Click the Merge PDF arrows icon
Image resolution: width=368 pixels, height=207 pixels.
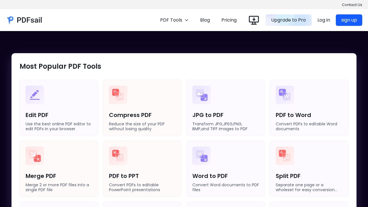35,156
